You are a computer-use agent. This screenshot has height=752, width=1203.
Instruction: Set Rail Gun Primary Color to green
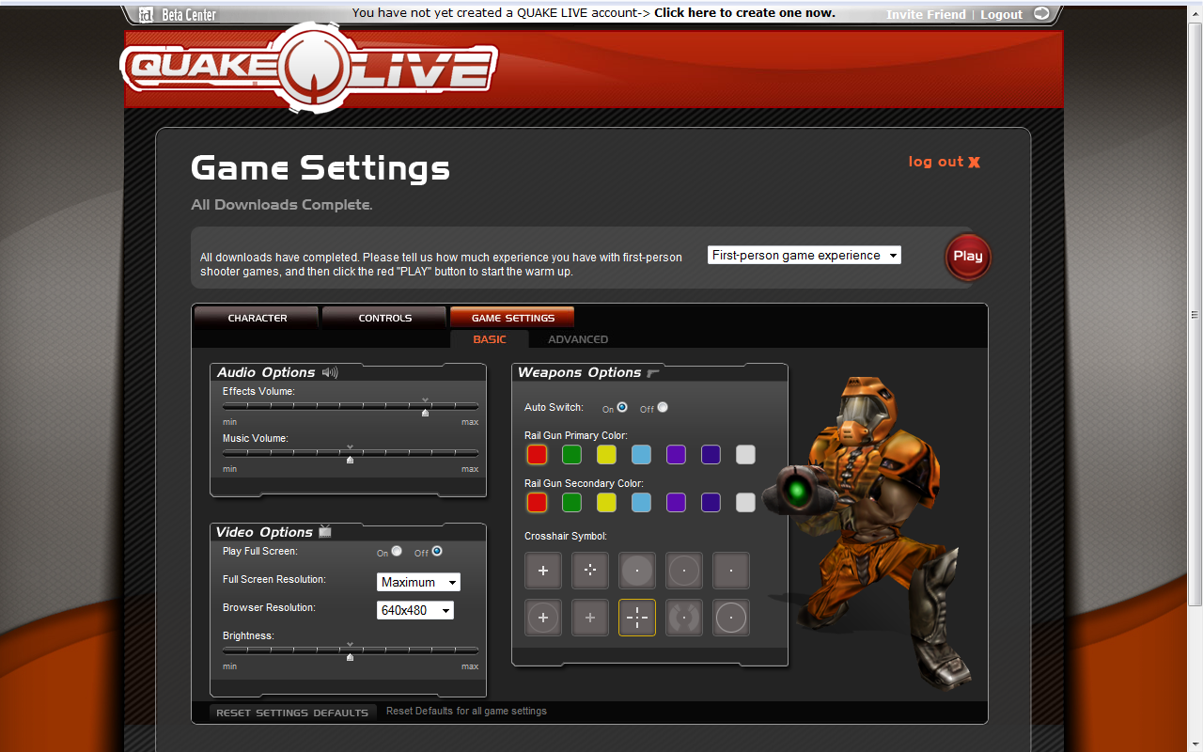571,455
